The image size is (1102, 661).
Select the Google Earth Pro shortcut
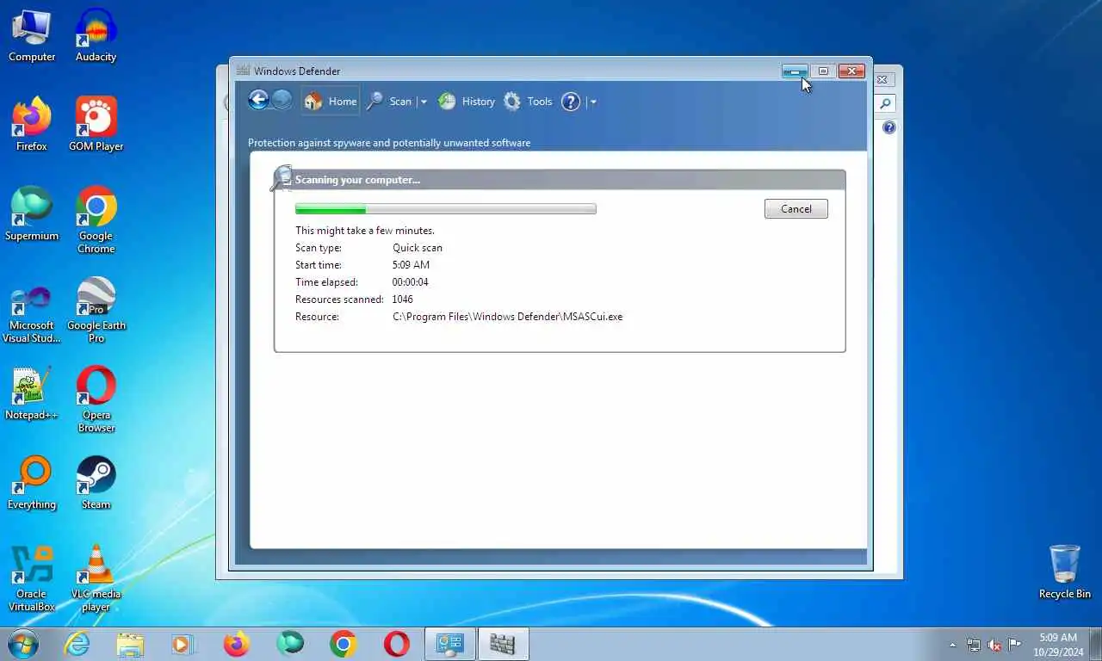pyautogui.click(x=96, y=310)
